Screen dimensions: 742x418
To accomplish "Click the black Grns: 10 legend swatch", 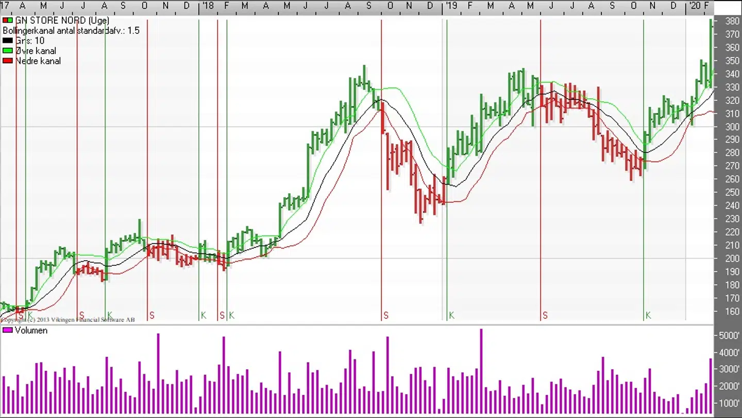I will point(8,41).
